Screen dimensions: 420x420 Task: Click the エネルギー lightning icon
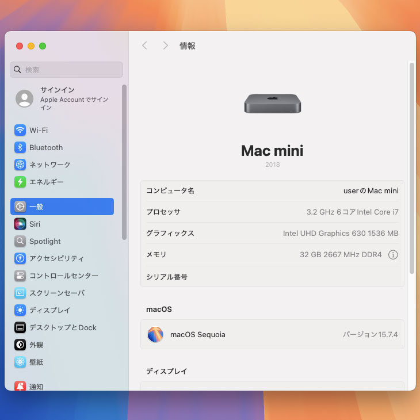coord(20,182)
